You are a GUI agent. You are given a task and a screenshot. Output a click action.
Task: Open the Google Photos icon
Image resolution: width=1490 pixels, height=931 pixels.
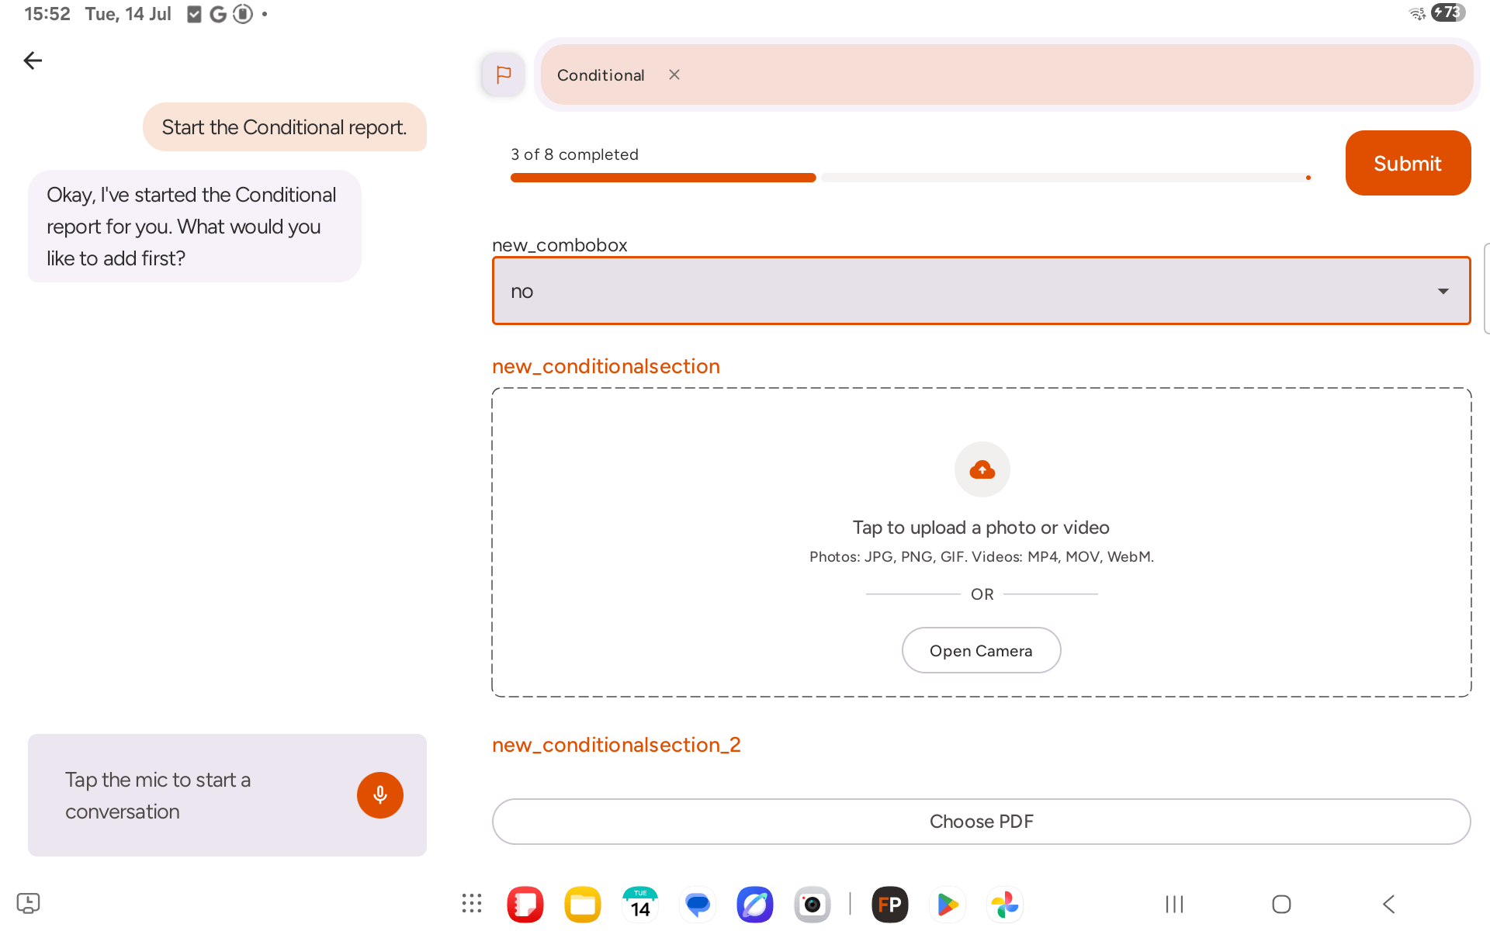[1005, 905]
